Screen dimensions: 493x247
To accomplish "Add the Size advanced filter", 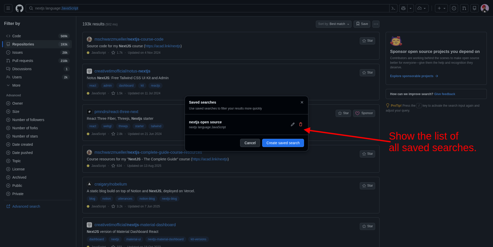I will tap(38, 112).
